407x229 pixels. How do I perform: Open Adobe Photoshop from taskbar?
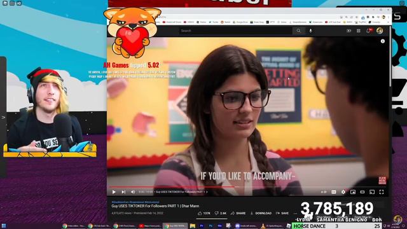210,226
